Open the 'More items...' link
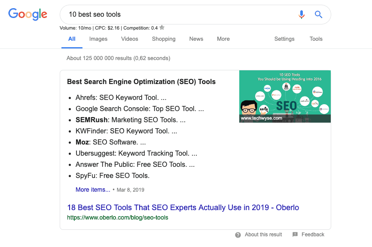Screen dimensions: 372x247 click(93, 190)
